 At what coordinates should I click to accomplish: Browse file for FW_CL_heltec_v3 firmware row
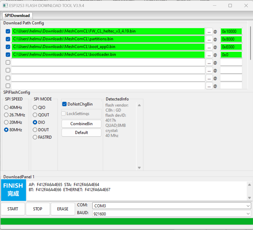[x=209, y=31]
